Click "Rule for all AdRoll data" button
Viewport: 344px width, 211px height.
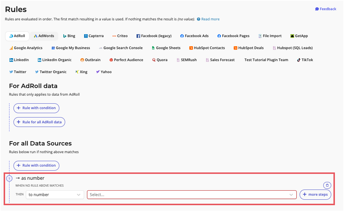pyautogui.click(x=39, y=122)
